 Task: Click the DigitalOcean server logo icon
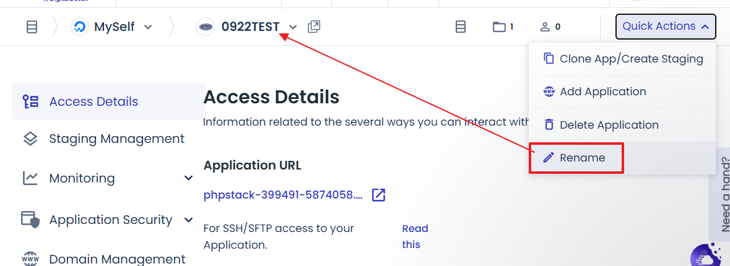point(80,27)
